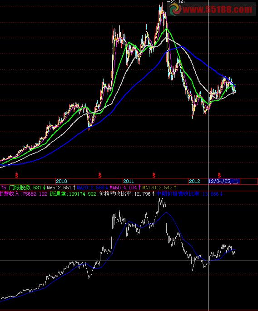
Task: Jump to the 2012 year label on the timeline
Action: click(194, 181)
